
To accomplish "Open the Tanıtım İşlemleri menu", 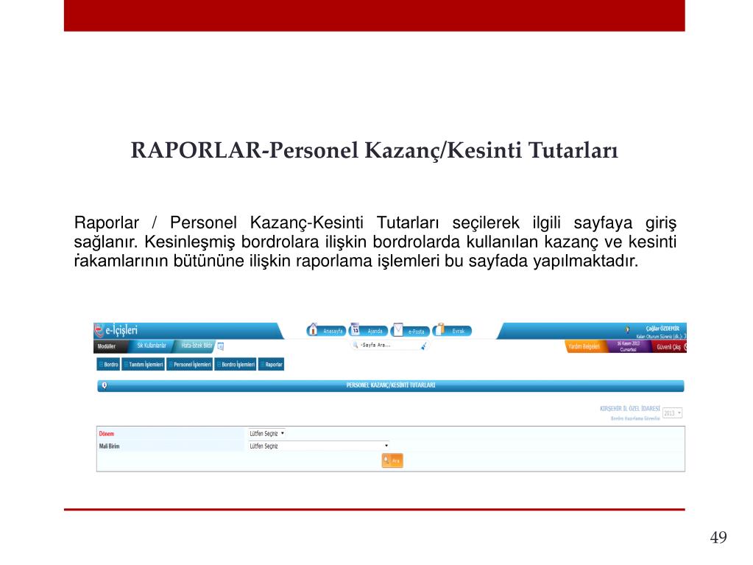I will (x=143, y=365).
